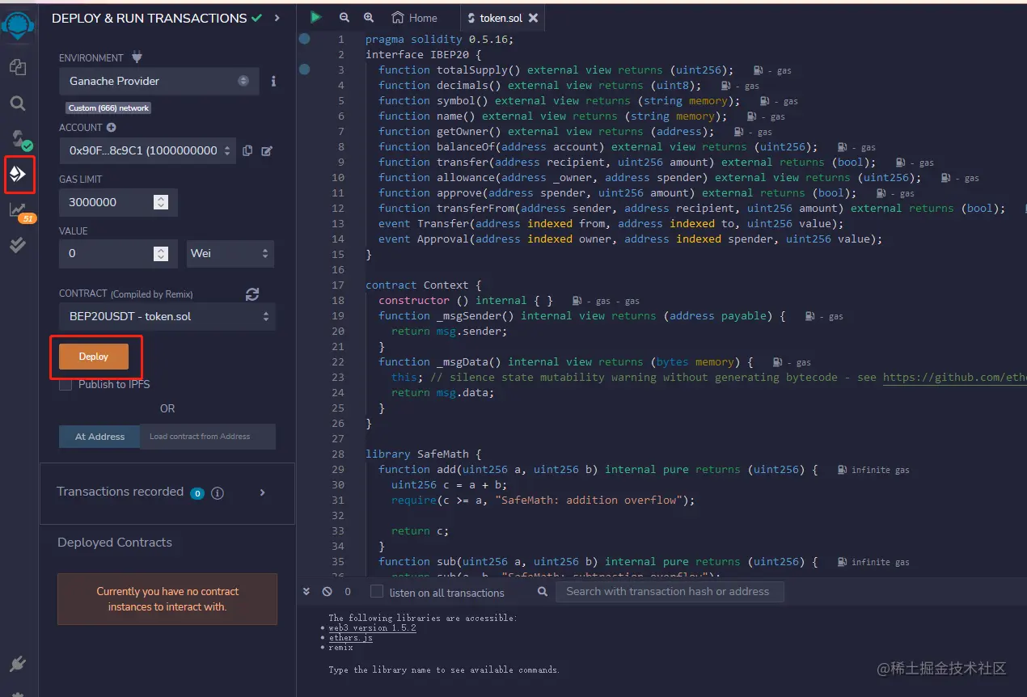
Task: Close the token.sol tab
Action: click(x=531, y=18)
